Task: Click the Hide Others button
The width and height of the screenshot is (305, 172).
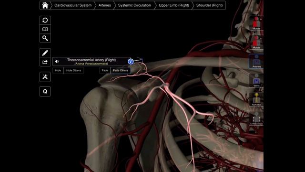Action: tap(73, 70)
